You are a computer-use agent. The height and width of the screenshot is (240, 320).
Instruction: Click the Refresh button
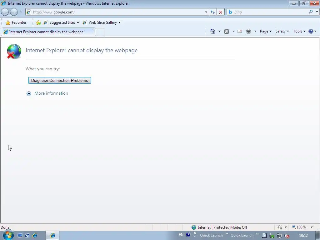[213, 12]
